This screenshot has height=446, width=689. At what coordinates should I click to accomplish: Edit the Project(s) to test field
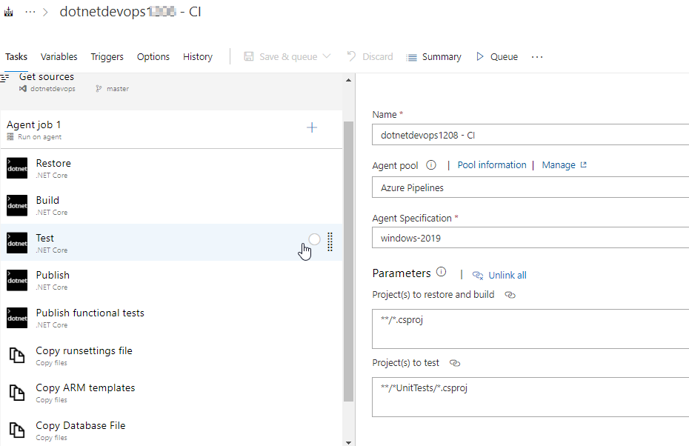(530, 397)
